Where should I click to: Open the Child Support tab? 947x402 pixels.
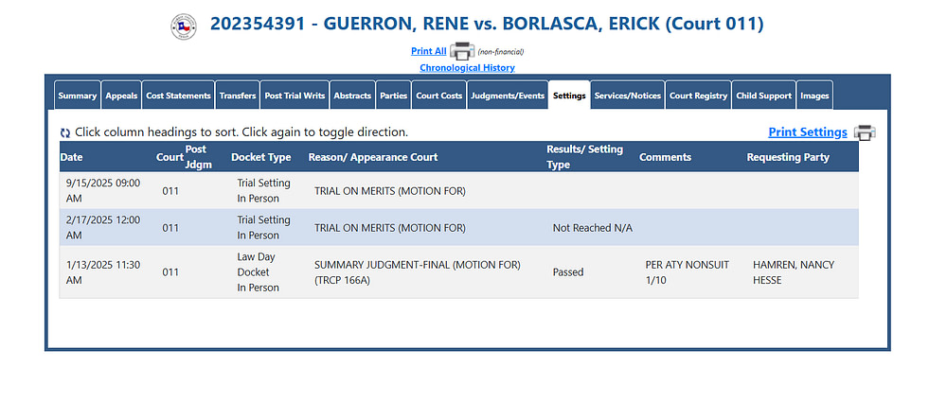[x=763, y=96]
